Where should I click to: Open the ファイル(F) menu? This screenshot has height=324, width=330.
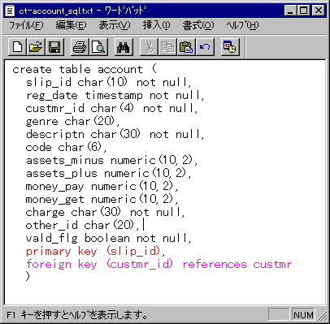[26, 25]
